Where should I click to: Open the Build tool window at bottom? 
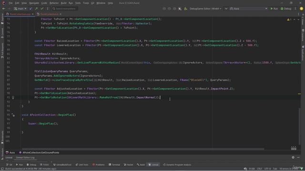[141, 165]
